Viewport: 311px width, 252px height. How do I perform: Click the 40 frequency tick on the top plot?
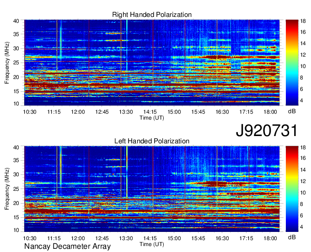point(16,21)
